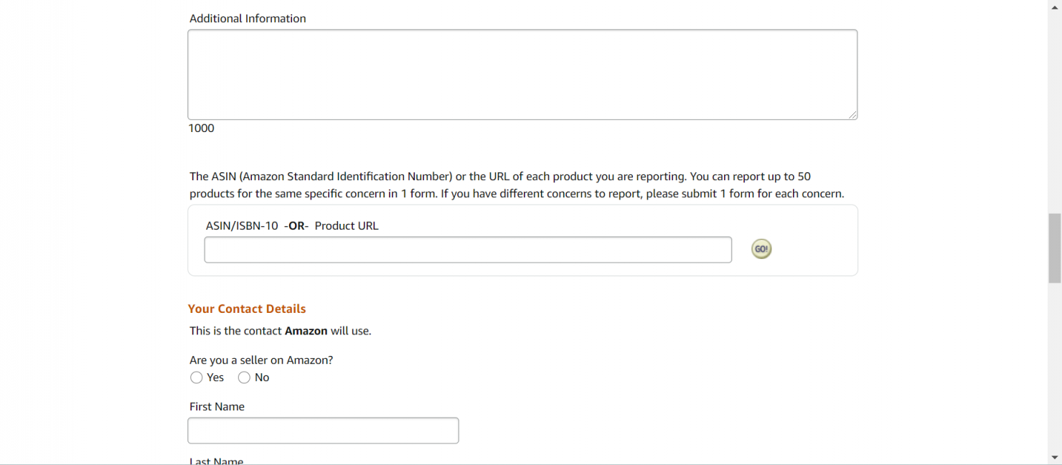Click the vertical scrollbar thumb

pos(1055,248)
